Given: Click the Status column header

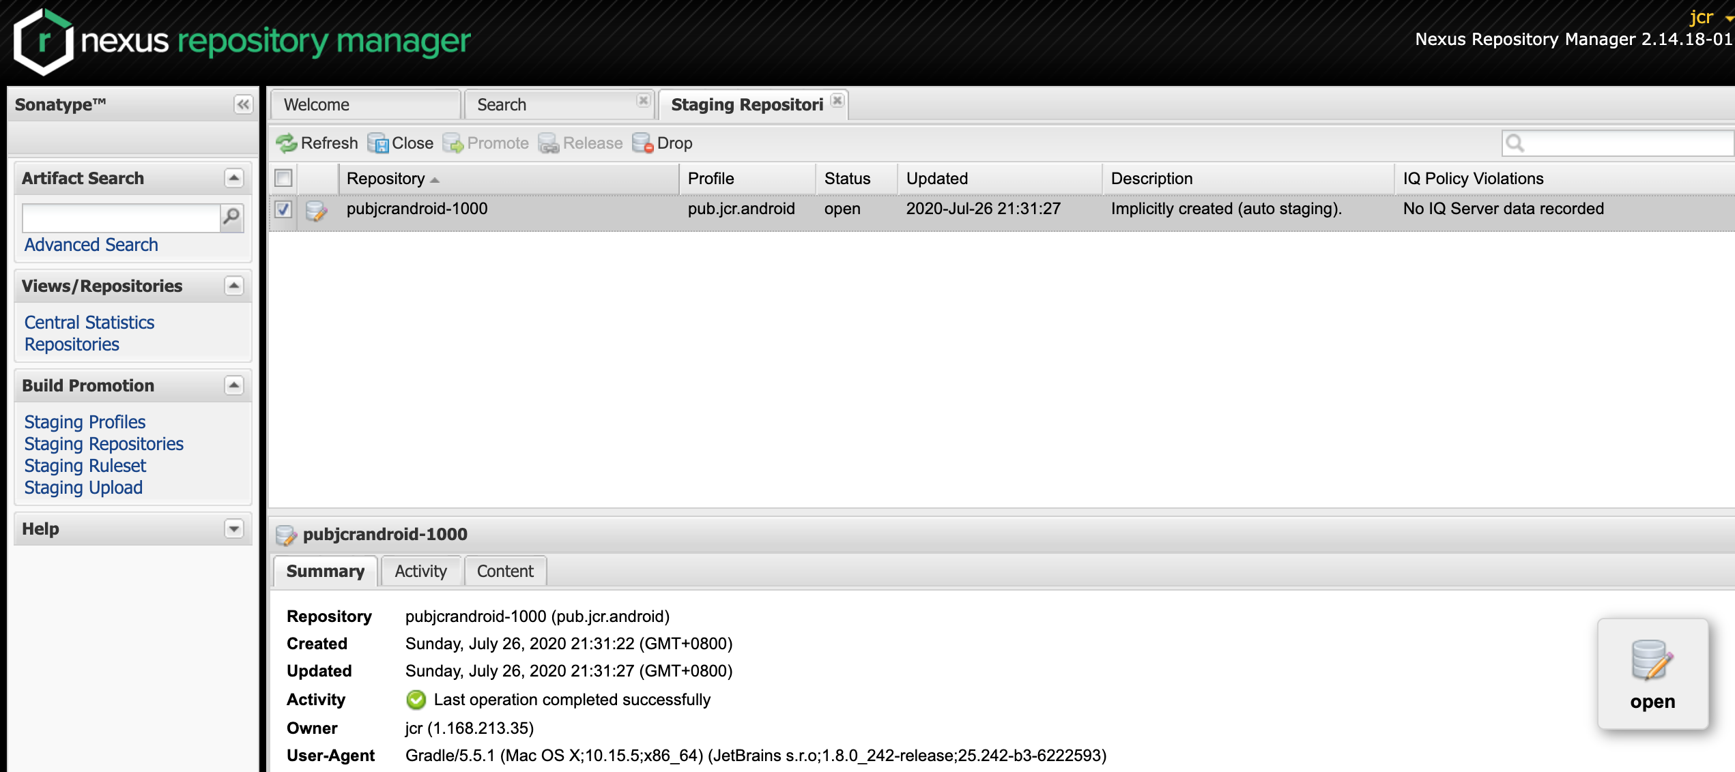Looking at the screenshot, I should pyautogui.click(x=857, y=179).
